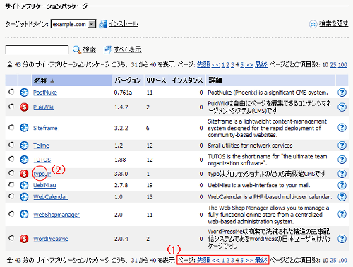The width and height of the screenshot is (353, 267).
Task: Open the WordPressMe package link
Action: 51,239
